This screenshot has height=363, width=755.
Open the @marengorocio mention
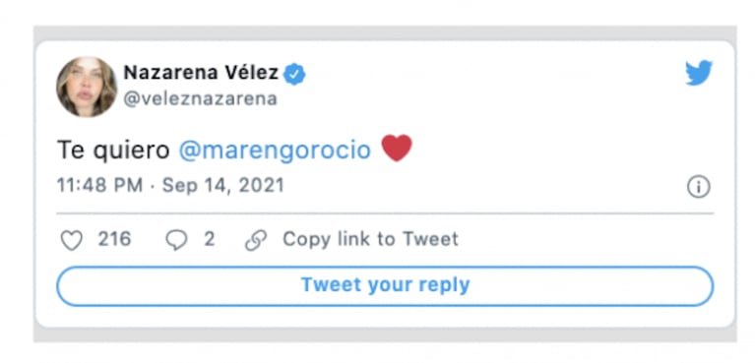(275, 151)
